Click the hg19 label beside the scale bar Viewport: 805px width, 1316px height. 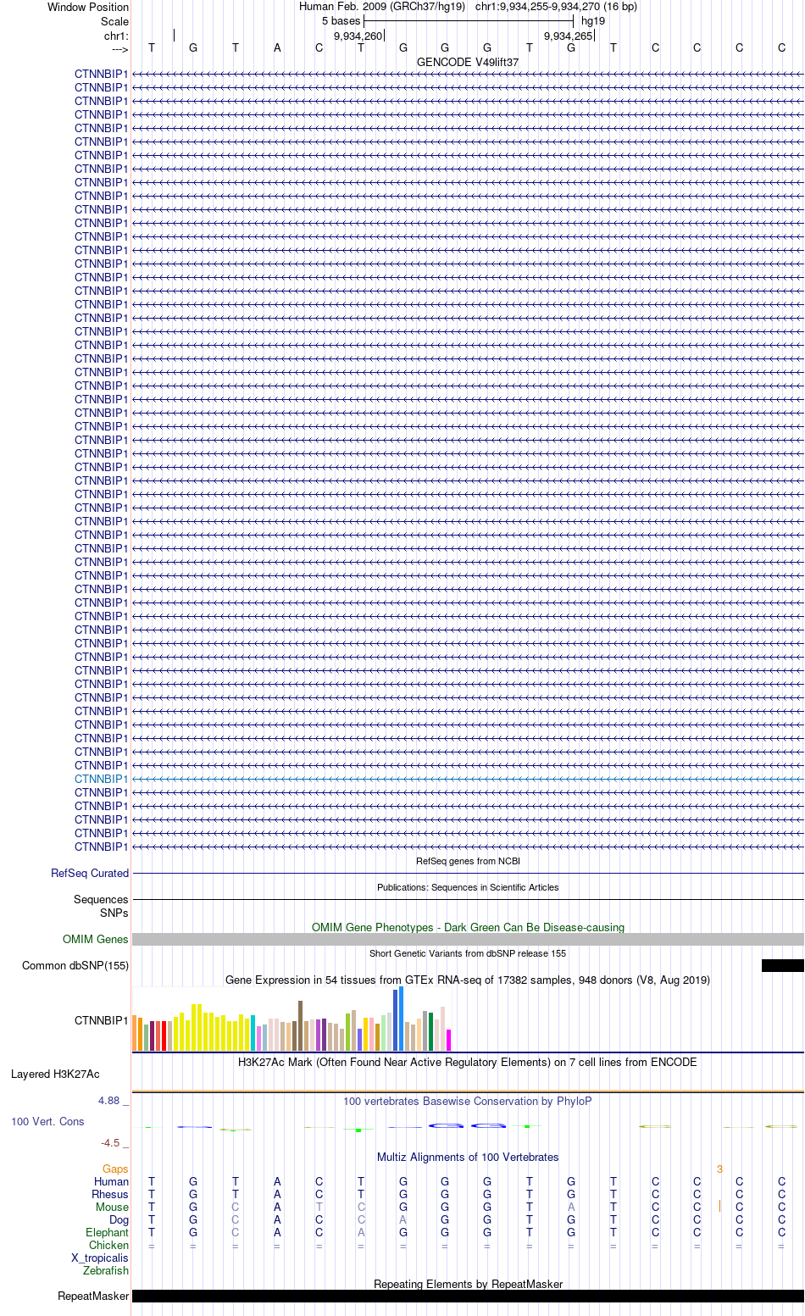[x=593, y=21]
